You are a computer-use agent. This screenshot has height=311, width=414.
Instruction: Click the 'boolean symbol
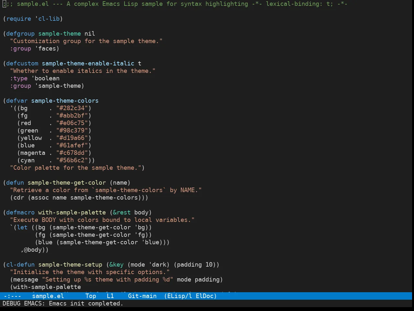[45, 78]
